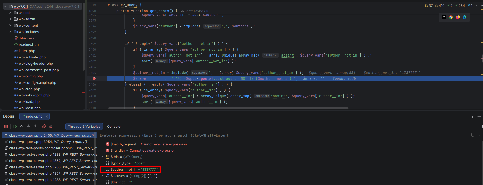Step over to the next line
The height and width of the screenshot is (185, 483).
click(x=22, y=126)
